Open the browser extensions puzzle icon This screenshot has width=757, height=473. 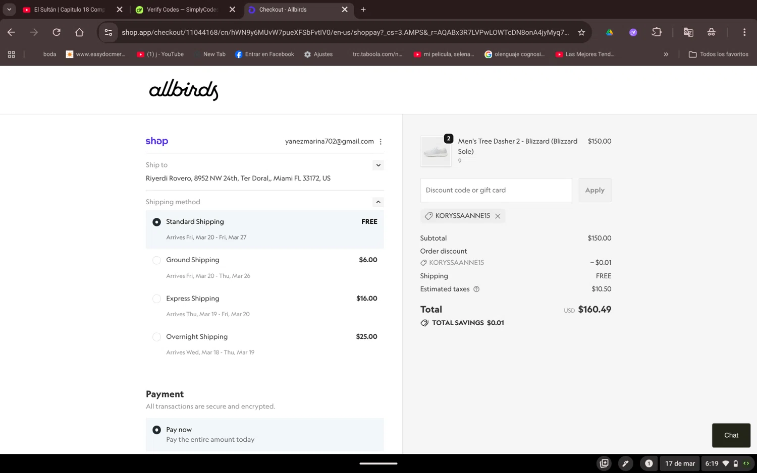[x=657, y=32]
